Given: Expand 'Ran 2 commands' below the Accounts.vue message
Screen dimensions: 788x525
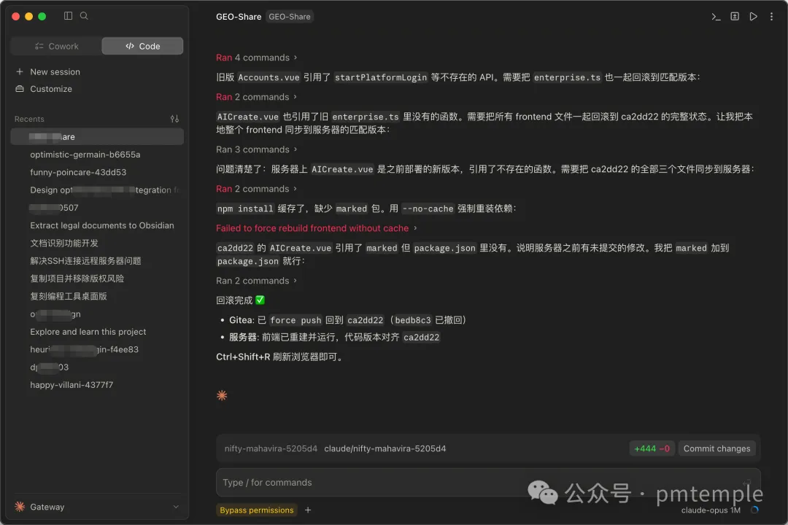Looking at the screenshot, I should point(256,97).
